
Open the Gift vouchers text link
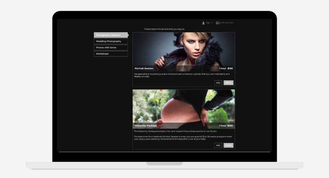[227, 23]
